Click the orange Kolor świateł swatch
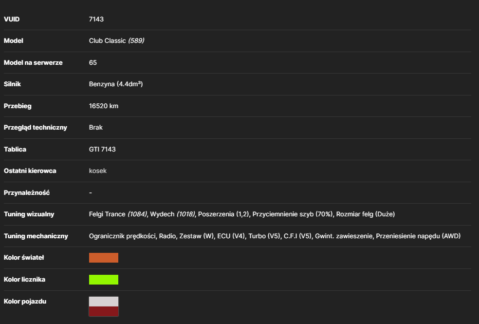Screen dimensions: 479x324 tap(104, 258)
